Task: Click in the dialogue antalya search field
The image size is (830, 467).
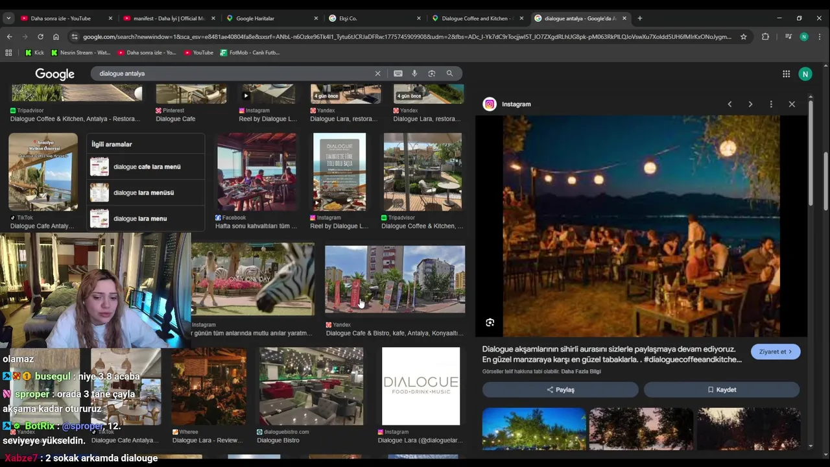Action: tap(233, 73)
